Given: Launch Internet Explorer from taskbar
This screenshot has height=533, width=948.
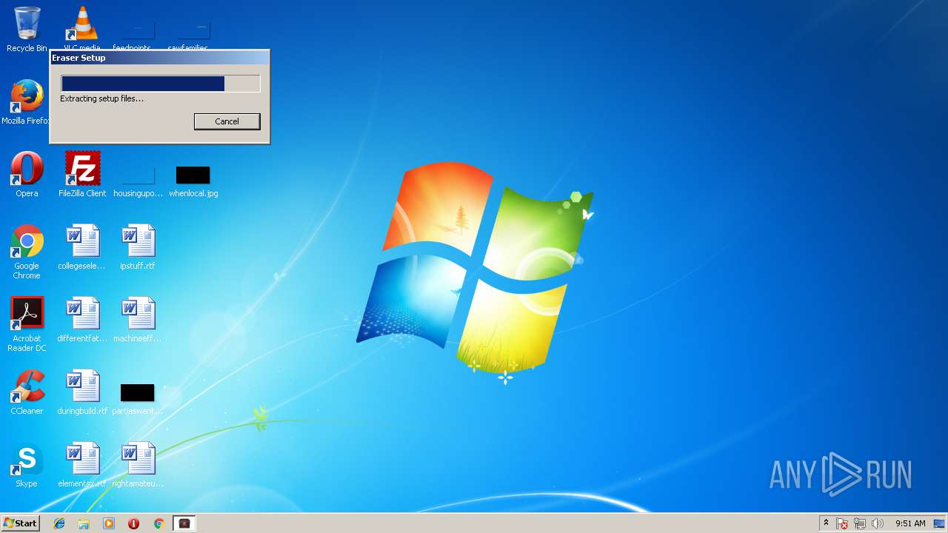Looking at the screenshot, I should 59,523.
